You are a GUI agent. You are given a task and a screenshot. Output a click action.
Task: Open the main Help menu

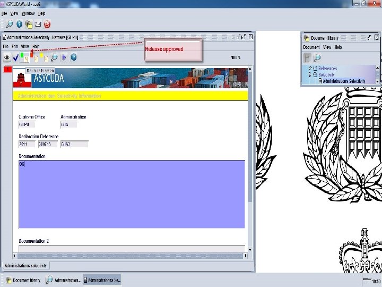coord(42,13)
